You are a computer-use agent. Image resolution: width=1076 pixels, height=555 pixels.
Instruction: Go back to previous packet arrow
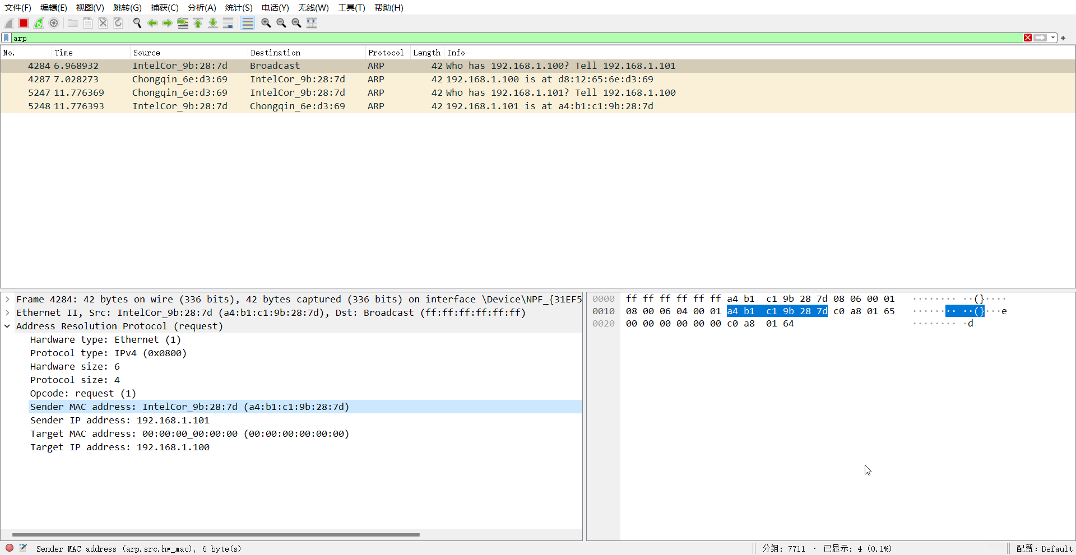[x=152, y=23]
